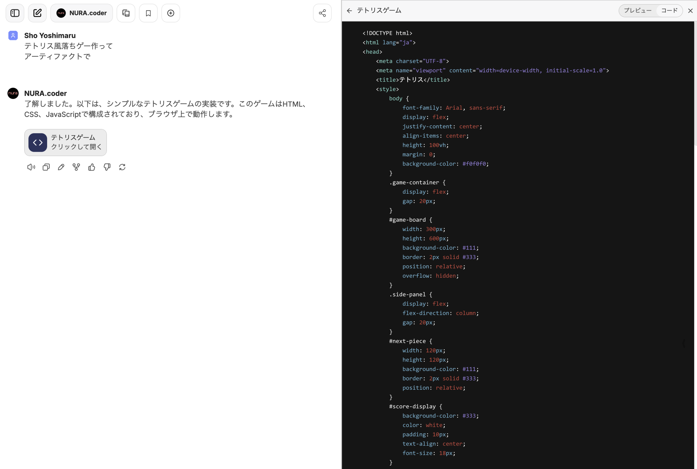
Task: Edit the assistant's message
Action: [x=61, y=167]
